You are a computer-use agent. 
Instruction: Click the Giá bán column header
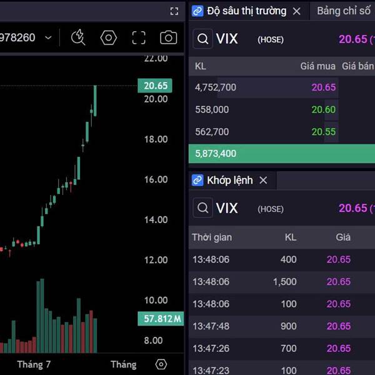pos(357,66)
